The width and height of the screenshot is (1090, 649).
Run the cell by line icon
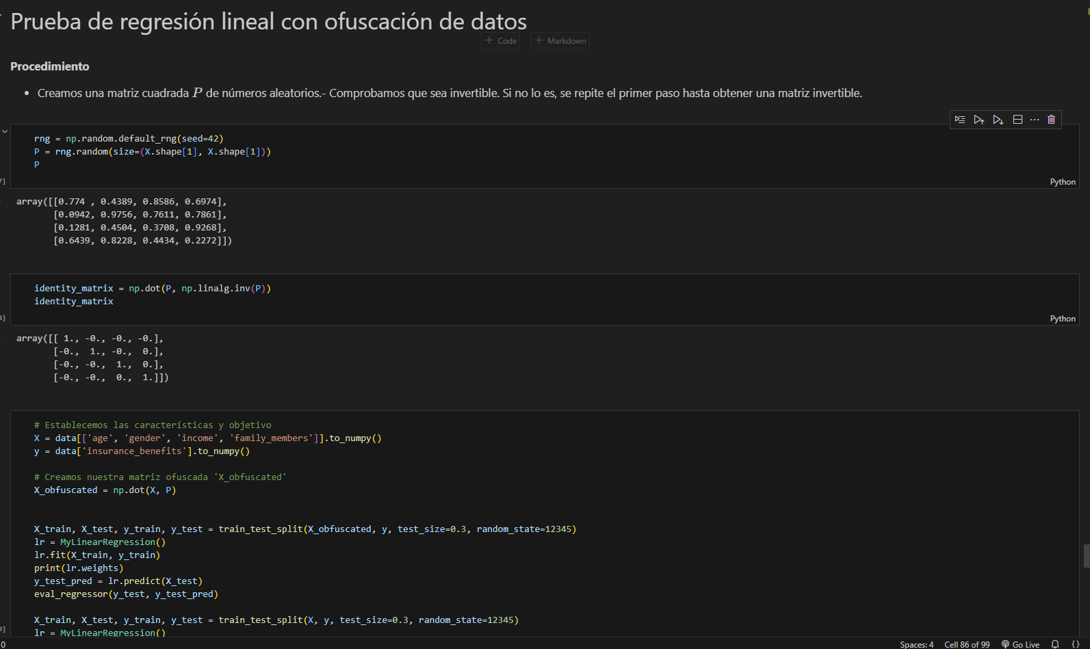[x=960, y=120]
